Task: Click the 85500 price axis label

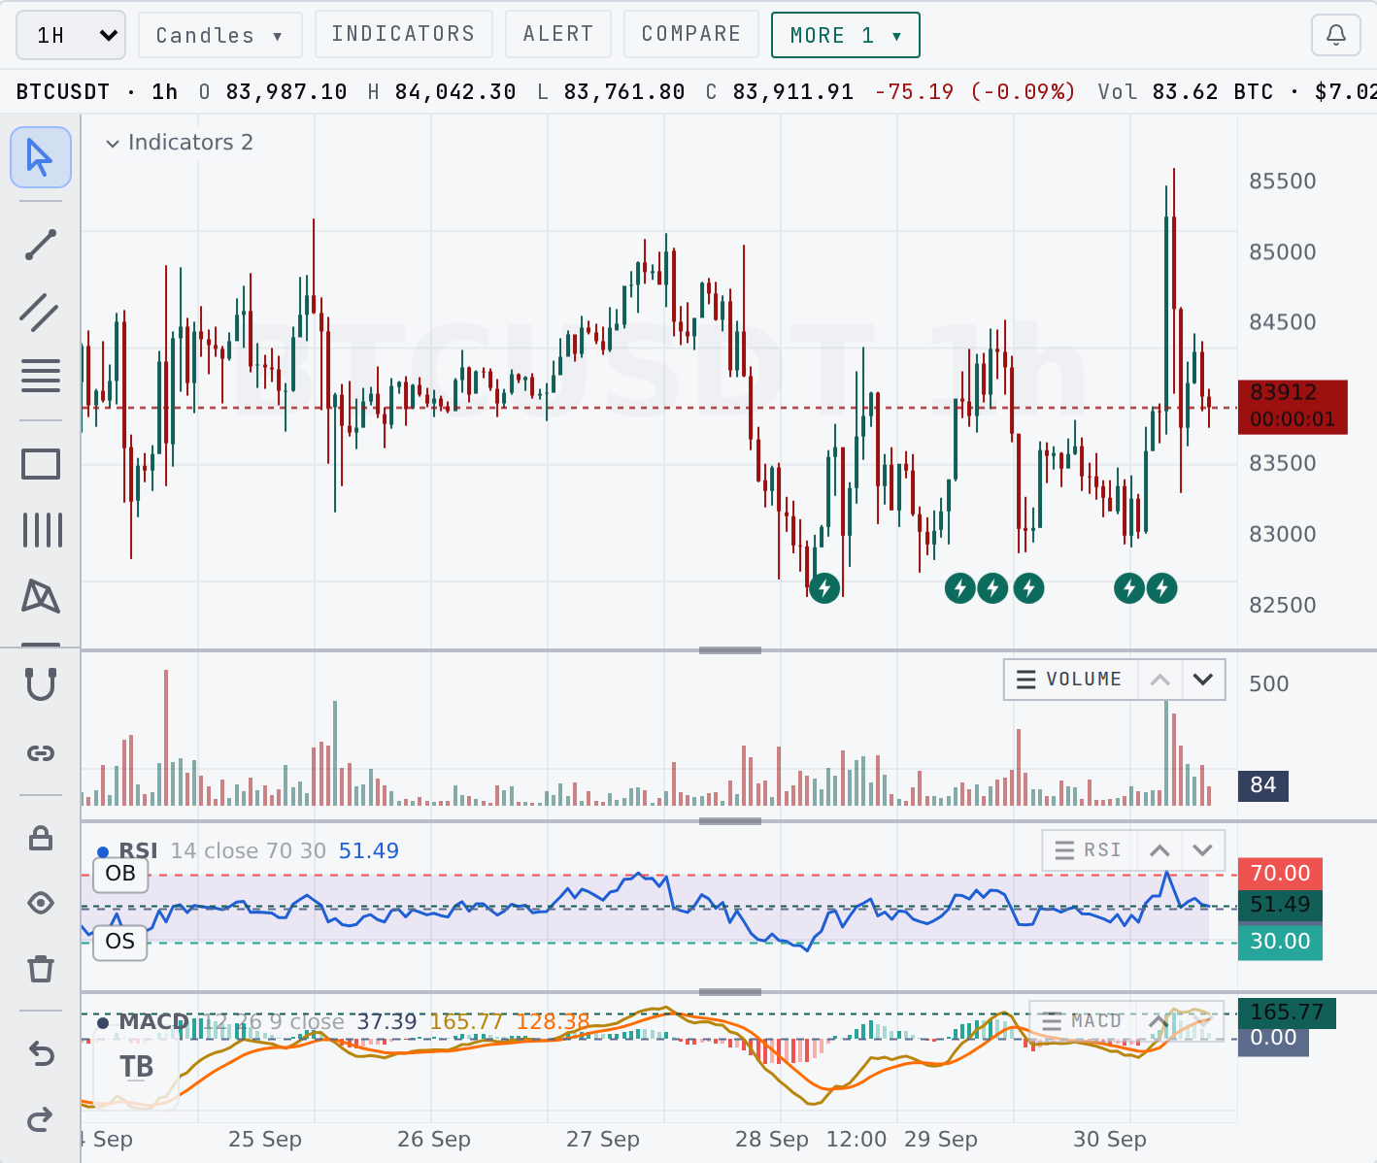Action: (x=1283, y=182)
